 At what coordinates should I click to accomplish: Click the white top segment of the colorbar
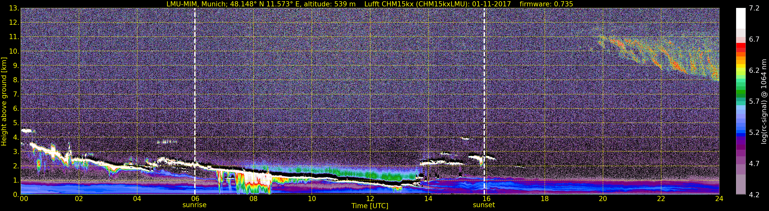click(x=741, y=19)
